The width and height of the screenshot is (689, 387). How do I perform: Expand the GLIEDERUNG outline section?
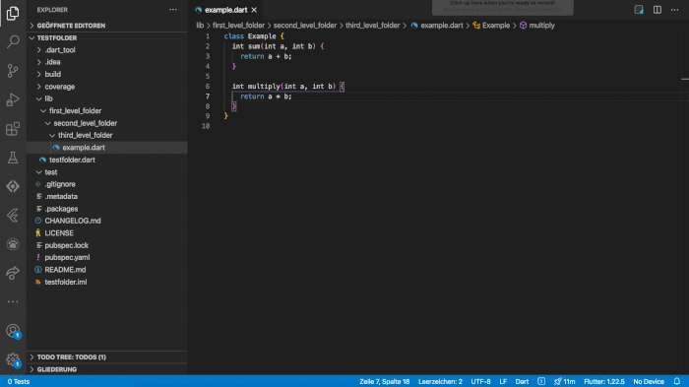click(57, 369)
